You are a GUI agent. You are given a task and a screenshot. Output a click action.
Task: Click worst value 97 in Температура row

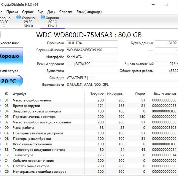tap(122, 155)
